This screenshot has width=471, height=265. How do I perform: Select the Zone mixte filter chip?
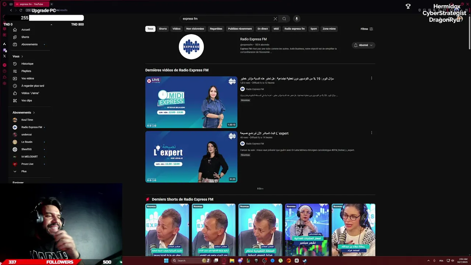click(329, 29)
